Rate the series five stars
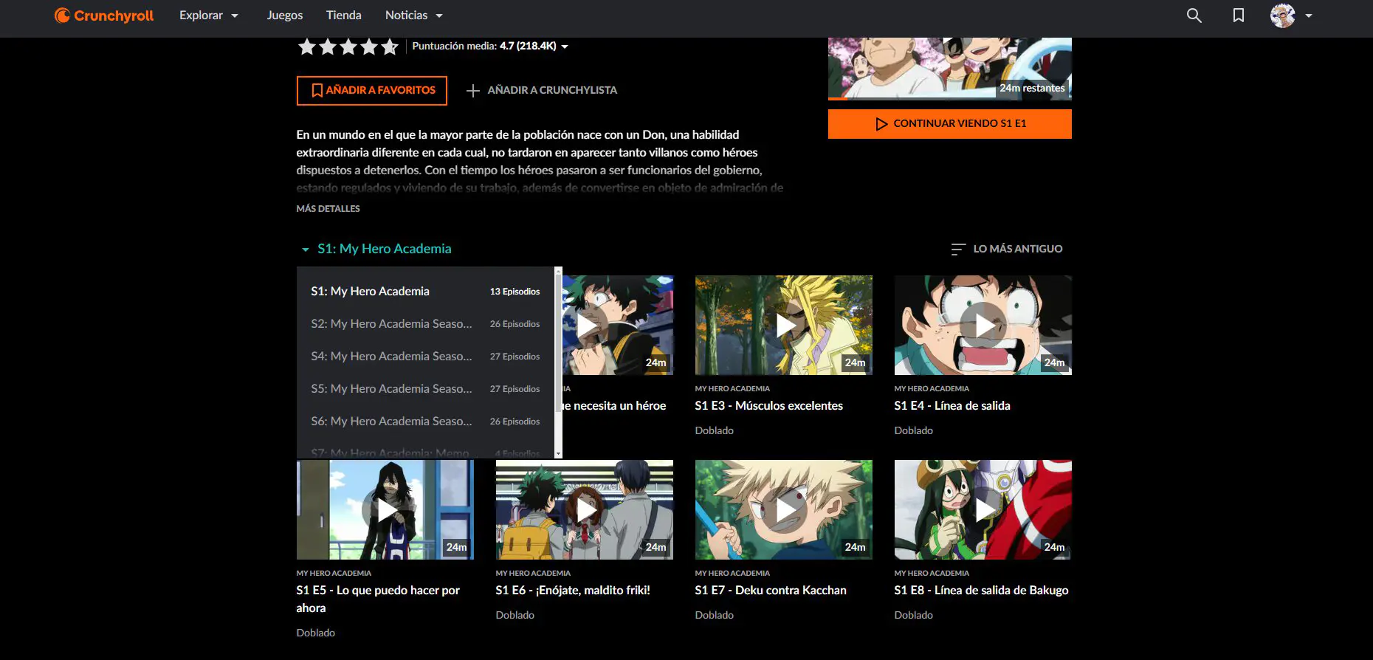The height and width of the screenshot is (660, 1373). tap(390, 47)
